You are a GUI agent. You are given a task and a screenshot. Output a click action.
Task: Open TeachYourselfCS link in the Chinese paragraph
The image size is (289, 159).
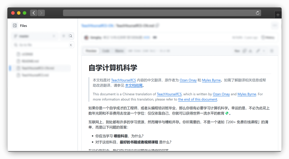(x=124, y=80)
